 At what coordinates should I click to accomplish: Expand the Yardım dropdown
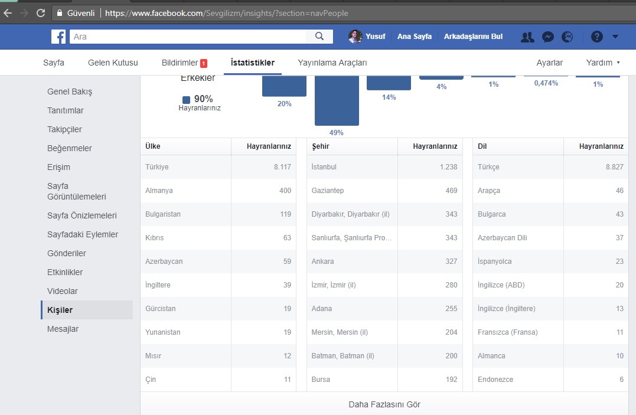(603, 63)
